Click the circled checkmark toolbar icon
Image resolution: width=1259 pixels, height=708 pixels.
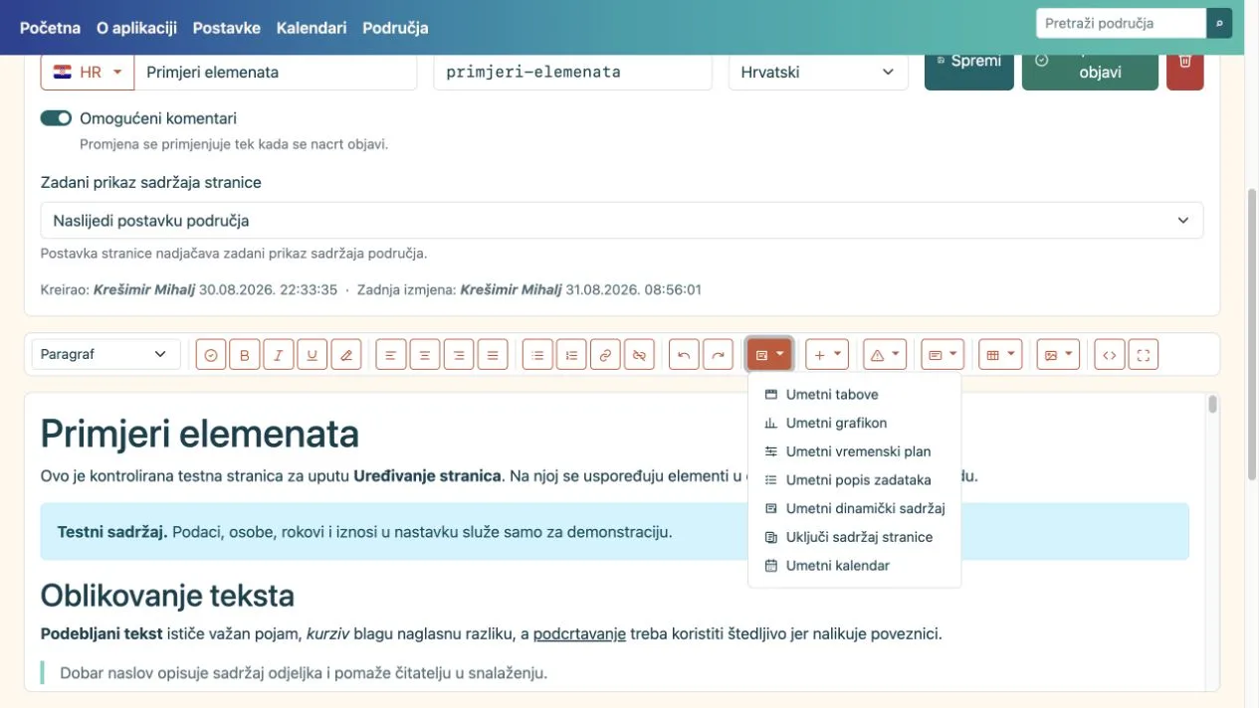tap(211, 355)
